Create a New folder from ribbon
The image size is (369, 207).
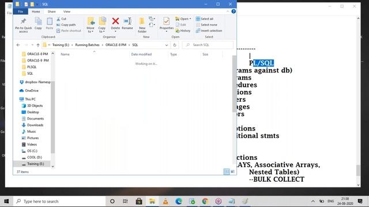[142, 25]
